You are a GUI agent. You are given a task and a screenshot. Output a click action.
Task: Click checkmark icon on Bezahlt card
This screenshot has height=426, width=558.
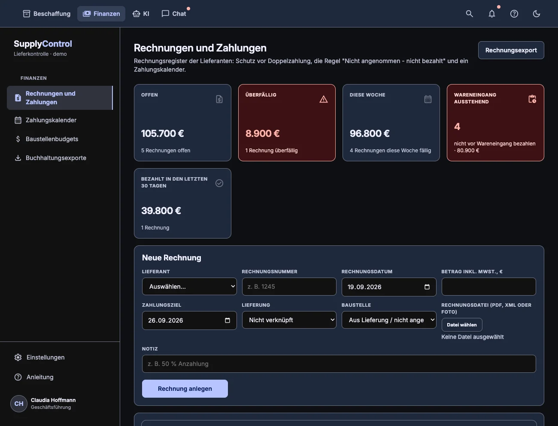pos(219,183)
